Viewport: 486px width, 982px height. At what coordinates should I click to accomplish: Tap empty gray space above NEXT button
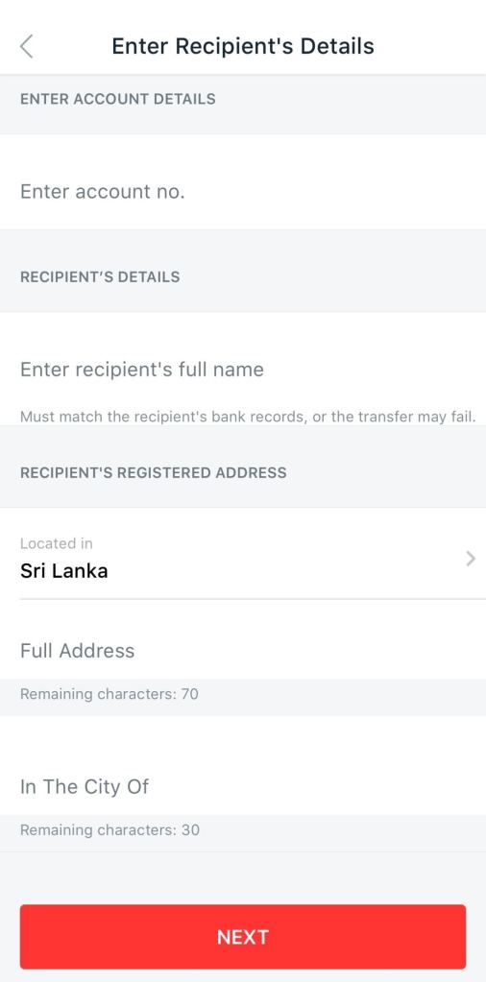[243, 878]
